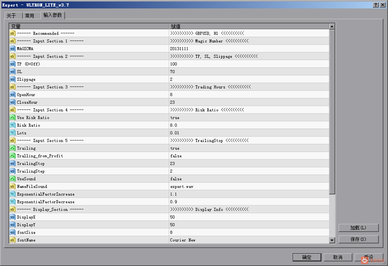Click the boolean icon next to Trailing row
This screenshot has height=266, width=388.
click(x=12, y=148)
